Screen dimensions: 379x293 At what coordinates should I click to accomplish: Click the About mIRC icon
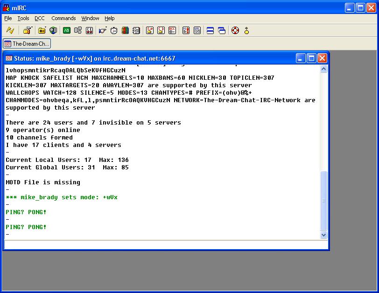tap(246, 30)
